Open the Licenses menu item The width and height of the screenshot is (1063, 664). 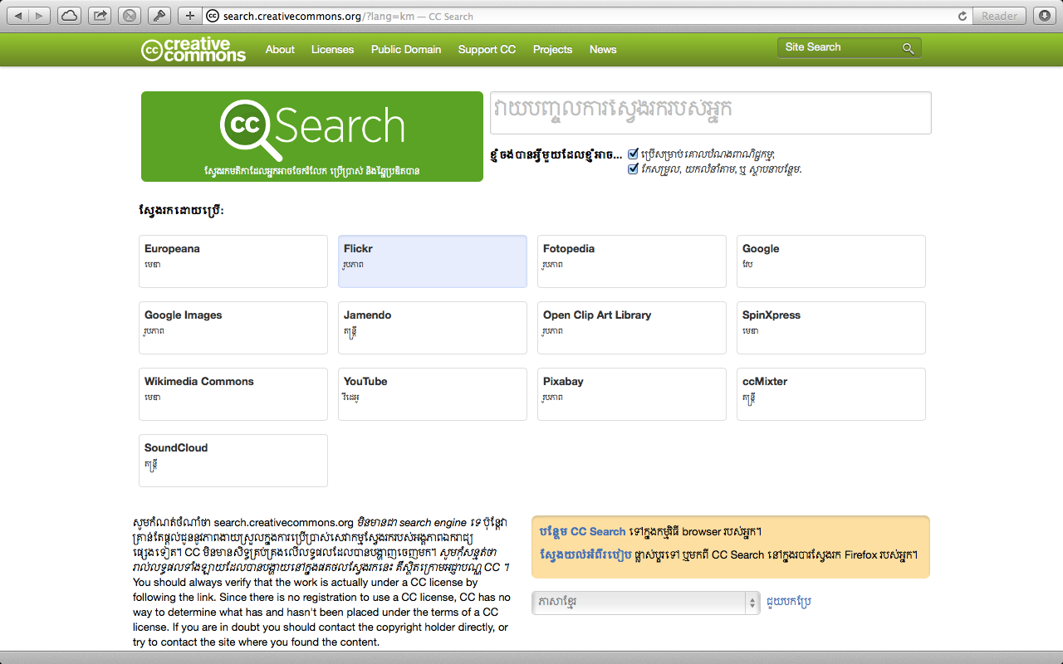(332, 50)
